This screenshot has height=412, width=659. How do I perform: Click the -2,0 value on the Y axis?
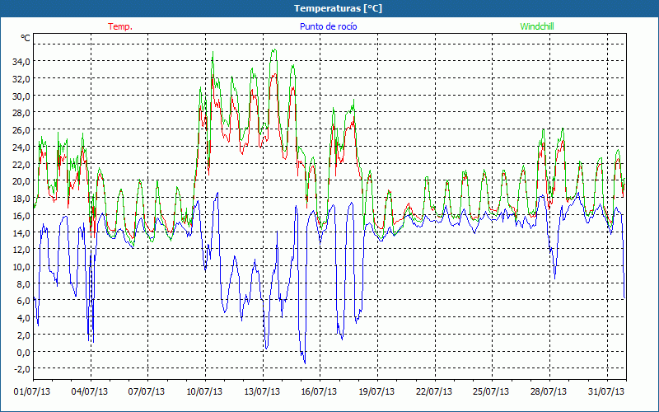point(22,369)
